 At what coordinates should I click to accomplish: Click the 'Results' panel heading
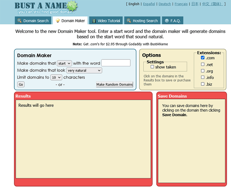tap(23, 96)
